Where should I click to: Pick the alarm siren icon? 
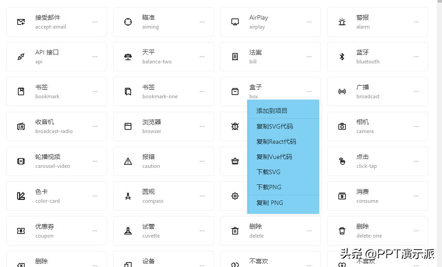(x=342, y=22)
